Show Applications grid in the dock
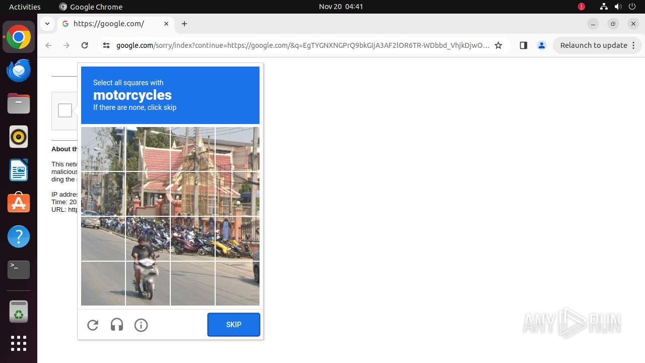The height and width of the screenshot is (363, 645). coord(19,343)
